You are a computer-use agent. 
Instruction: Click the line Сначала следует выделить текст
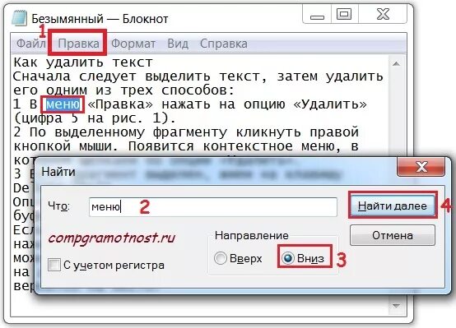tap(198, 76)
